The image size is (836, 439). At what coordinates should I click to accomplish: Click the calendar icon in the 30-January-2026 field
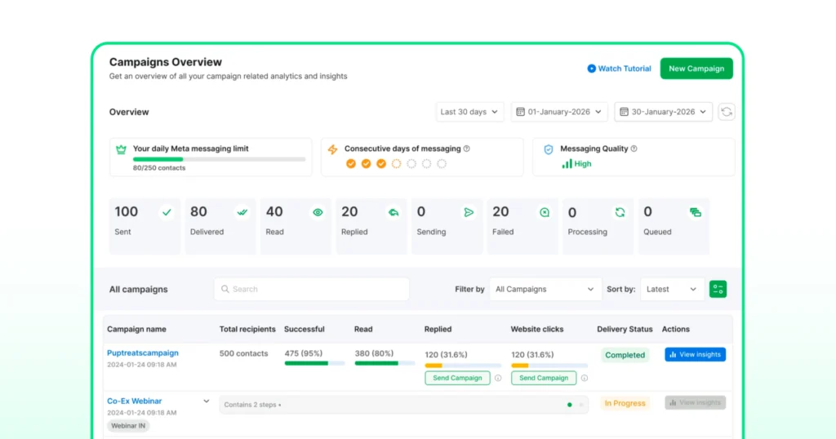624,112
